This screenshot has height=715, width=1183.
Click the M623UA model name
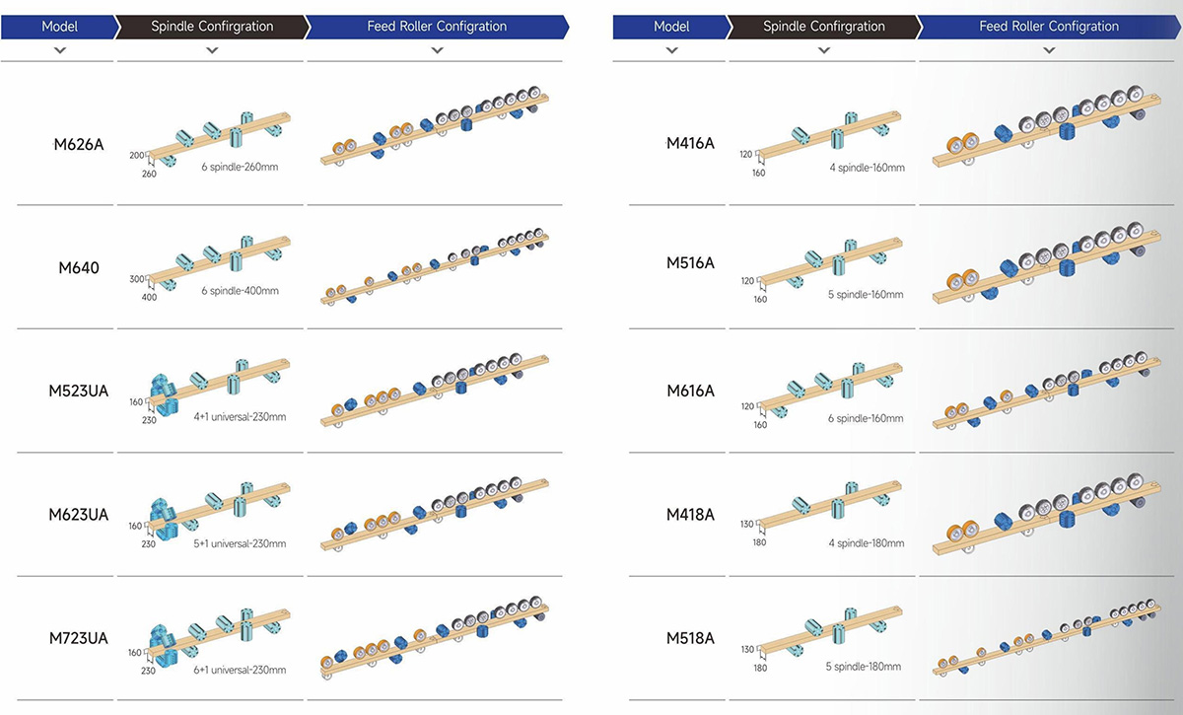81,515
